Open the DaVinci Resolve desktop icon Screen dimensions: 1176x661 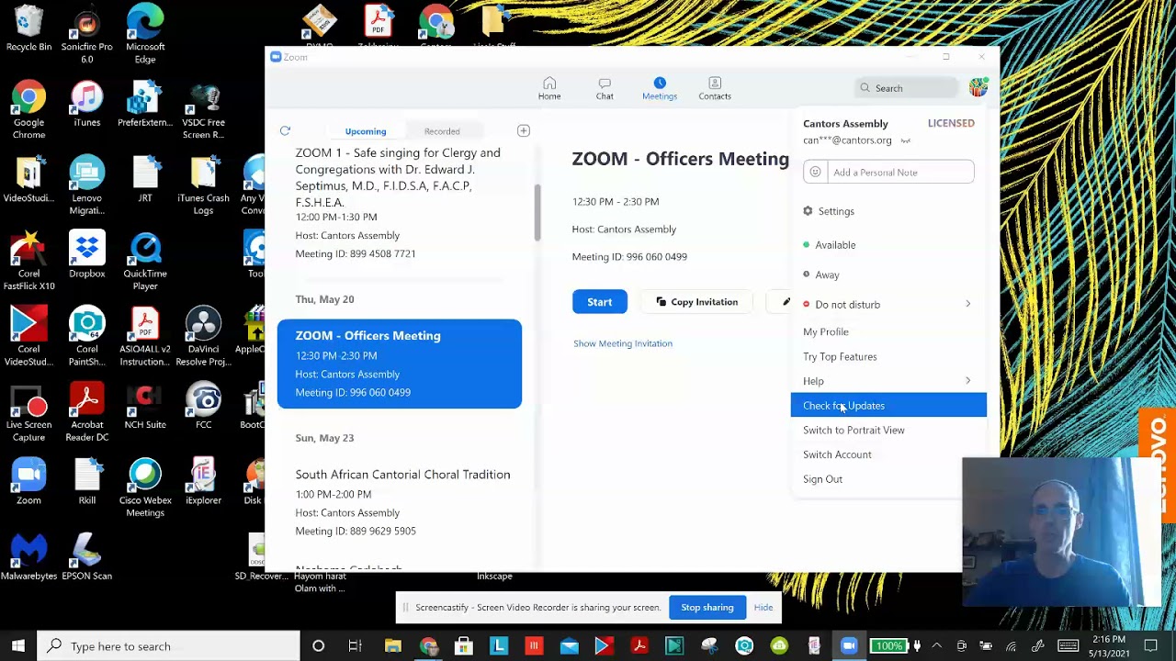[x=203, y=337]
